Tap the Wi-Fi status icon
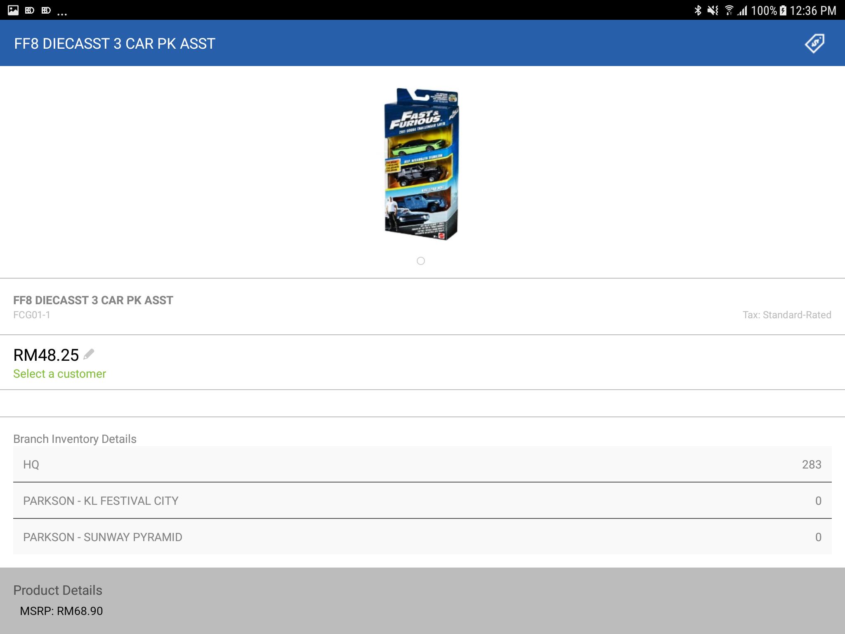 pyautogui.click(x=729, y=10)
